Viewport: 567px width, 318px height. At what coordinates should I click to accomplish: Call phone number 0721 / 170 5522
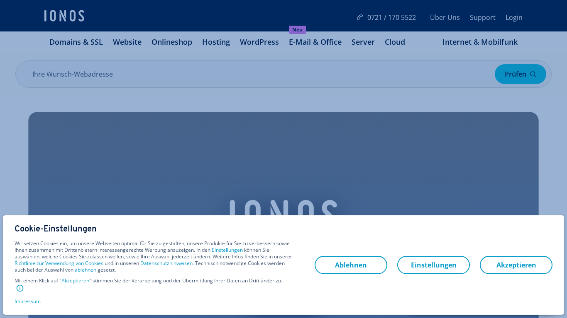(391, 17)
